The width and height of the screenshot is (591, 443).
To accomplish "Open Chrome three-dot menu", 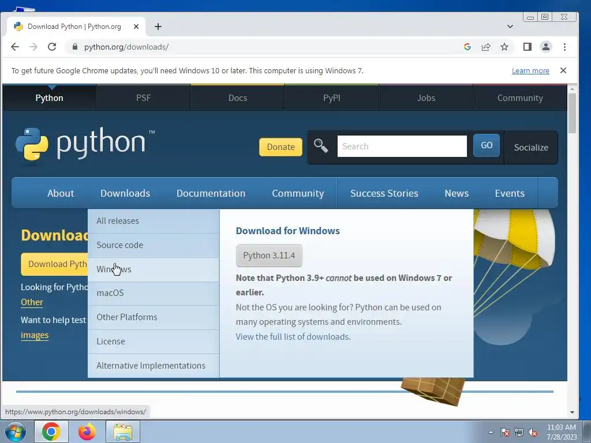I will coord(564,47).
